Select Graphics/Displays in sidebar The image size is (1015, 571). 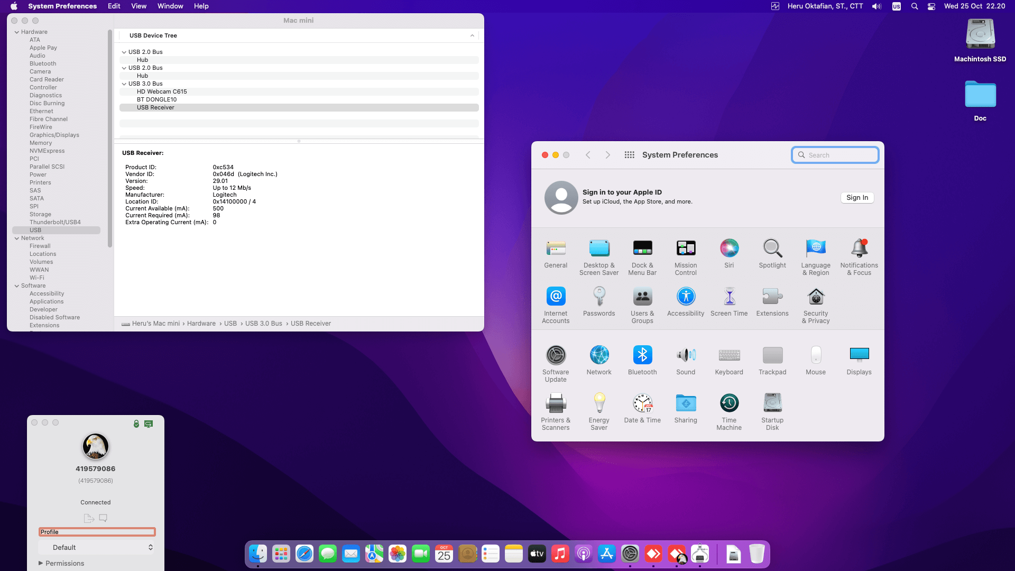[54, 135]
